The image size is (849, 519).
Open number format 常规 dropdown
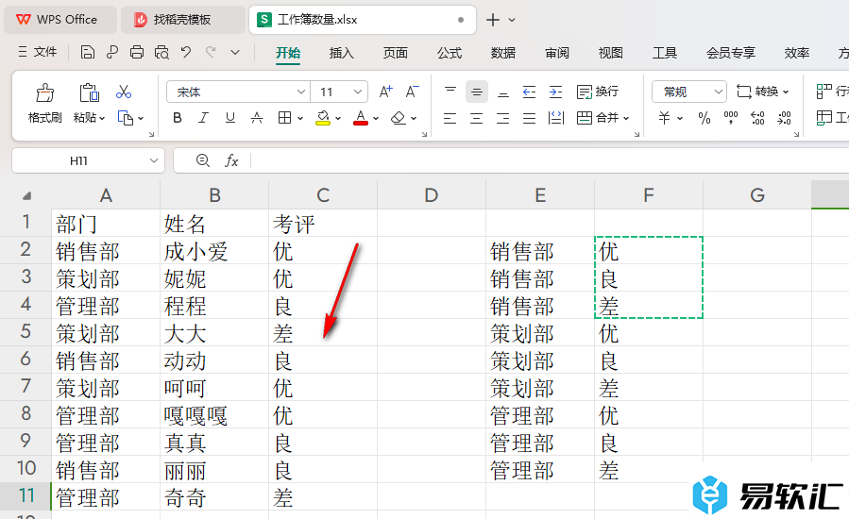(719, 92)
